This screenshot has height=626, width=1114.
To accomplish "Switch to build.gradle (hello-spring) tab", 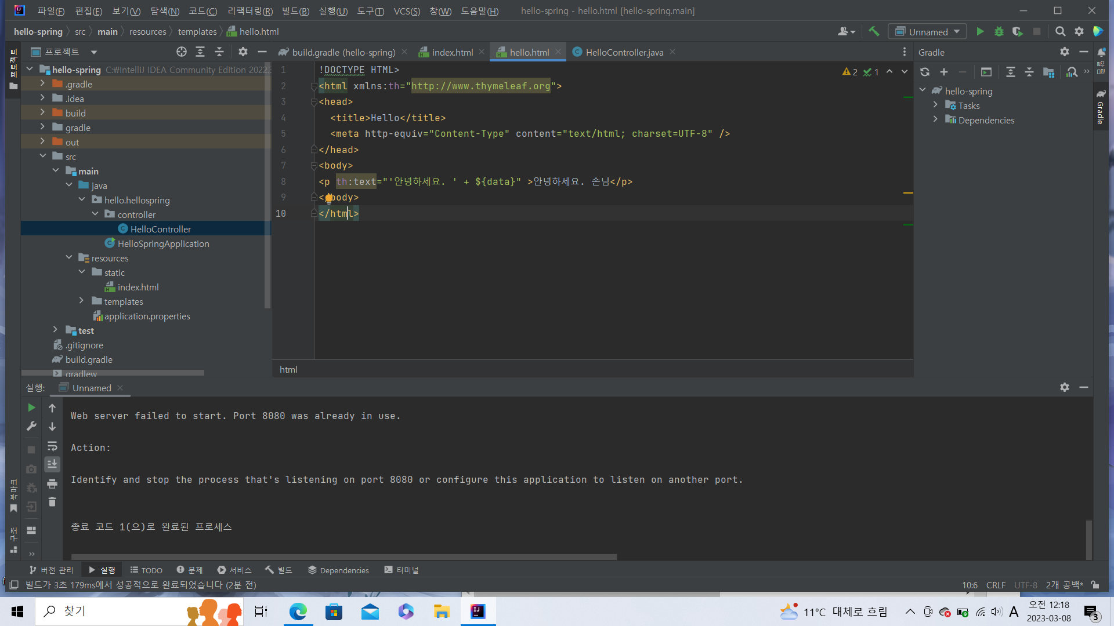I will (343, 52).
